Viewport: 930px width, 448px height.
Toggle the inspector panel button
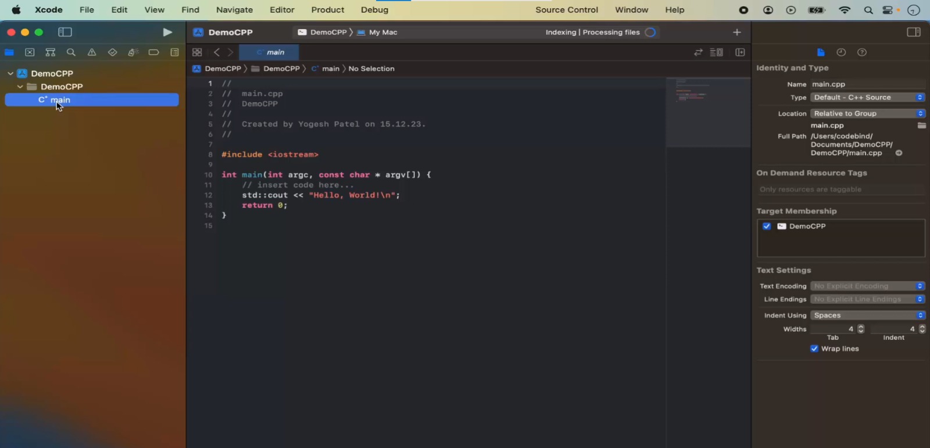pos(914,32)
